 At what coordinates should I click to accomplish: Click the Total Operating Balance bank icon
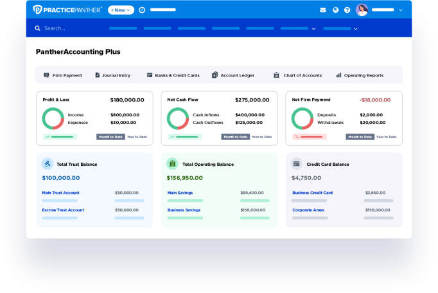(172, 164)
